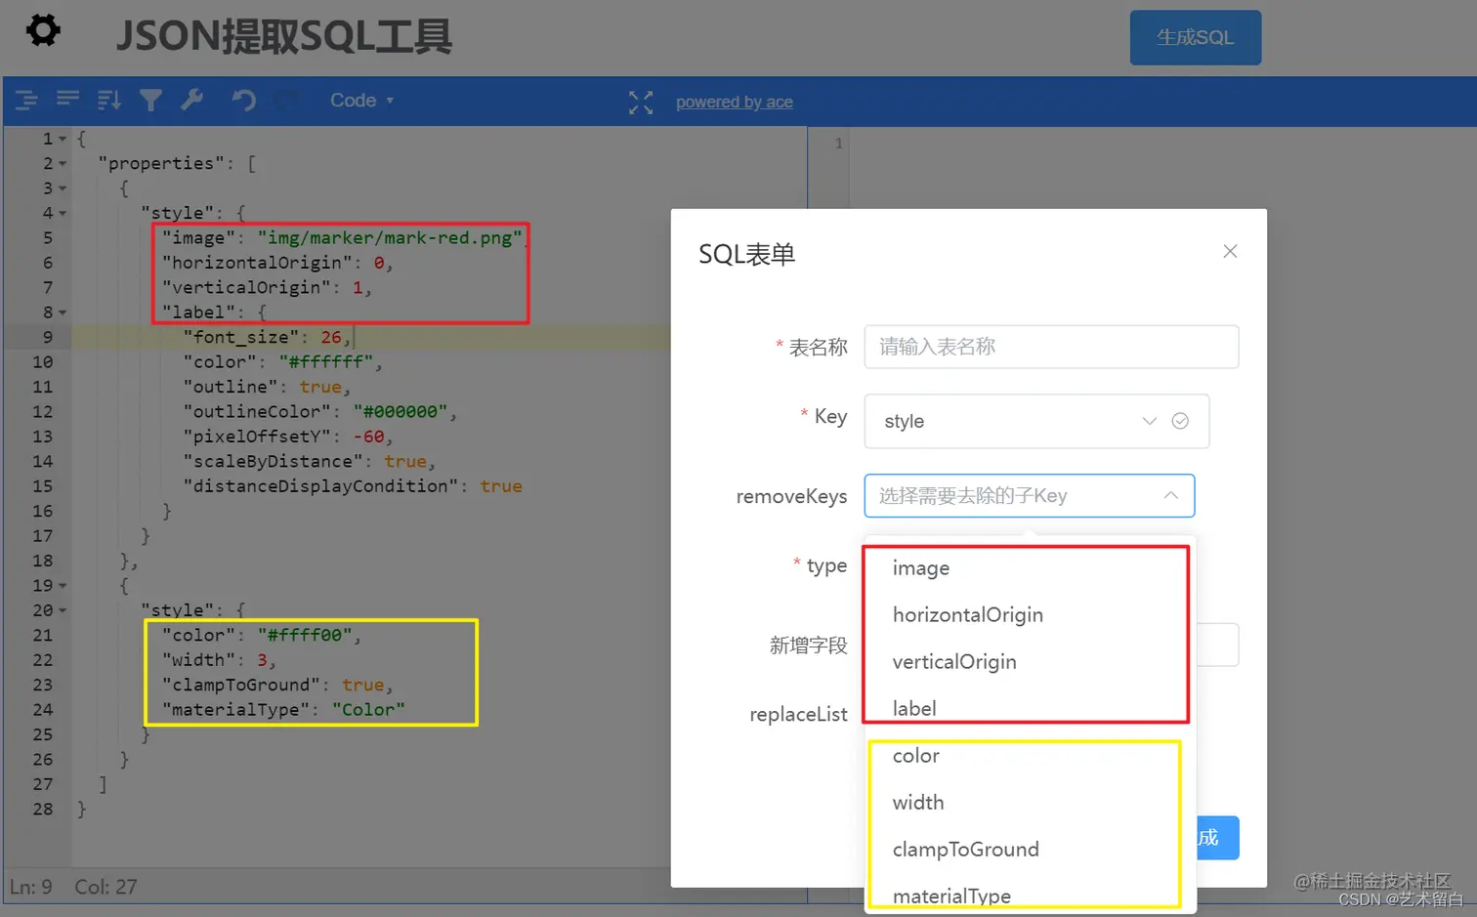Collapse the fold arrow on line 19
Viewport: 1477px width, 917px height.
(63, 586)
